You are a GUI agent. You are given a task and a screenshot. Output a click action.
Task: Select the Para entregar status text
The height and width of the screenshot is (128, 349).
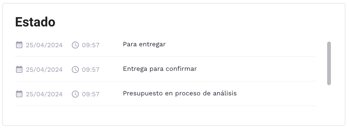[x=144, y=44]
